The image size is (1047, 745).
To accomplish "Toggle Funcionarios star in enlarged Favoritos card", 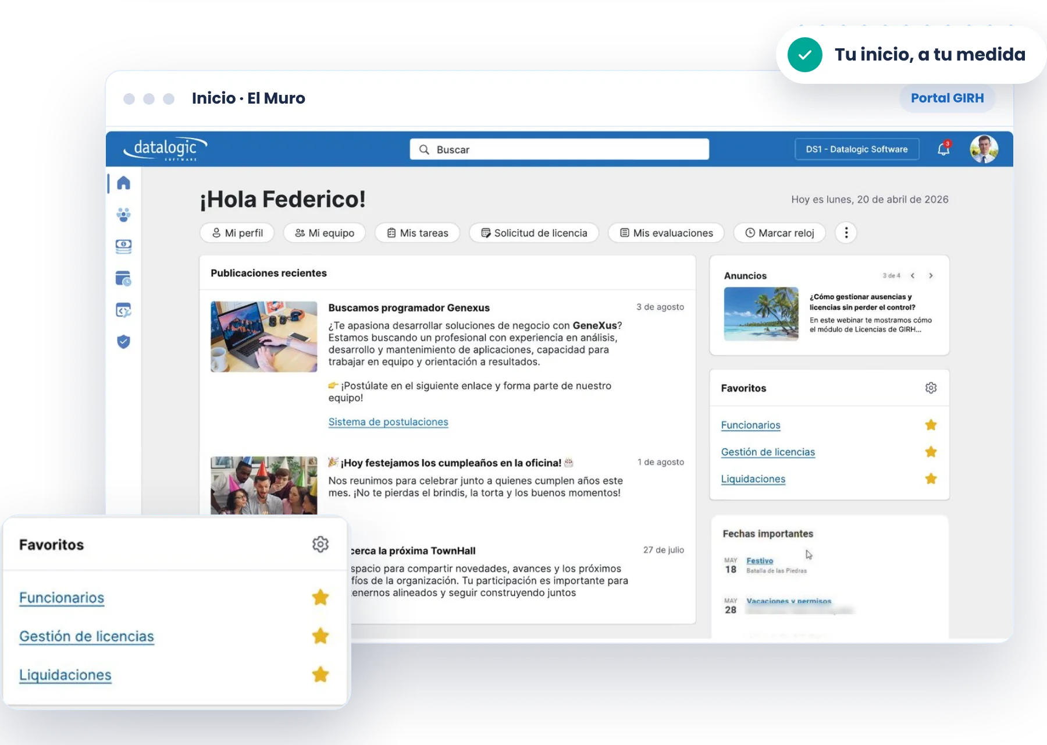I will pyautogui.click(x=320, y=597).
